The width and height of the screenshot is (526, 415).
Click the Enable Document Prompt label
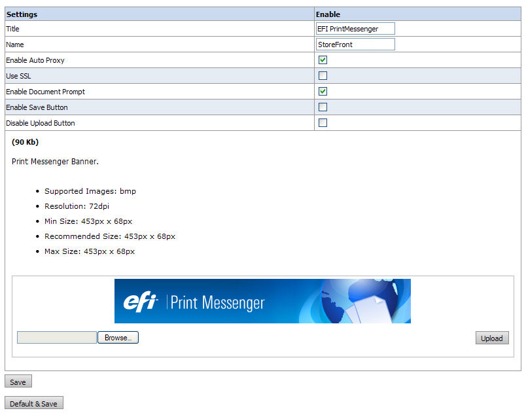point(46,92)
